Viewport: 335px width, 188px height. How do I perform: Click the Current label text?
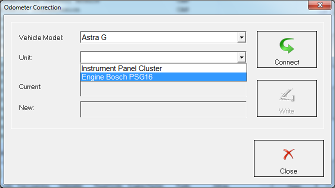coord(30,86)
